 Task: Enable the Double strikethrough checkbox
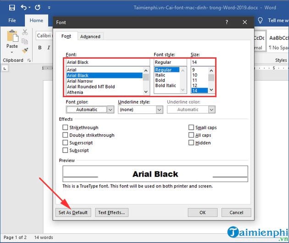click(65, 135)
